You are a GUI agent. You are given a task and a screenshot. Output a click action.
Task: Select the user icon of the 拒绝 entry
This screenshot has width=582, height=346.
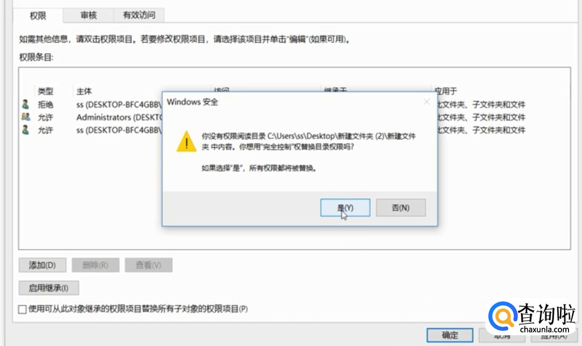26,104
